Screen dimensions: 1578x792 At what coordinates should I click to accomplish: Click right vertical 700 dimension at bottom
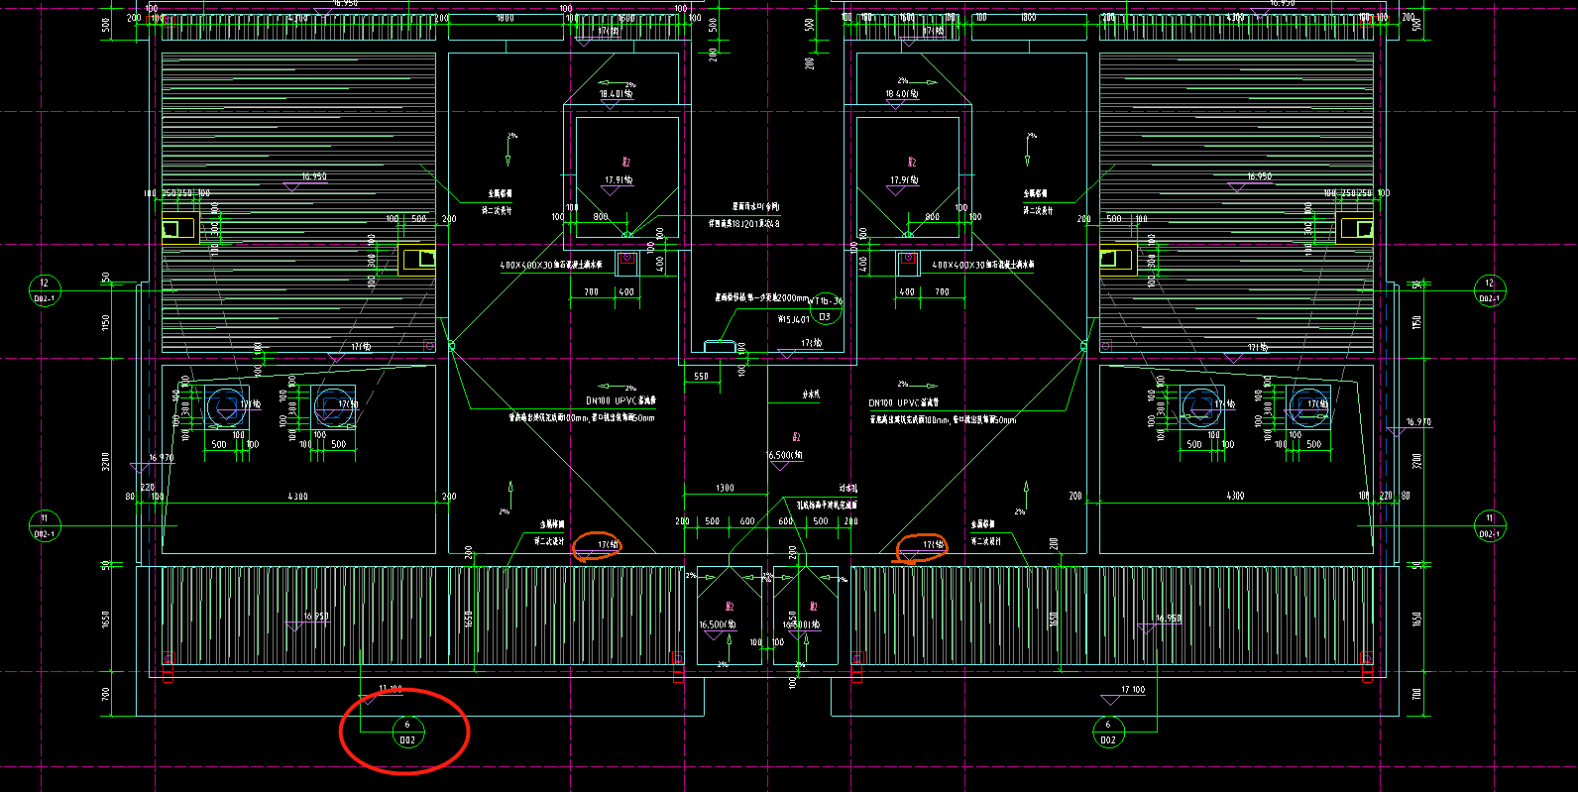click(1417, 694)
